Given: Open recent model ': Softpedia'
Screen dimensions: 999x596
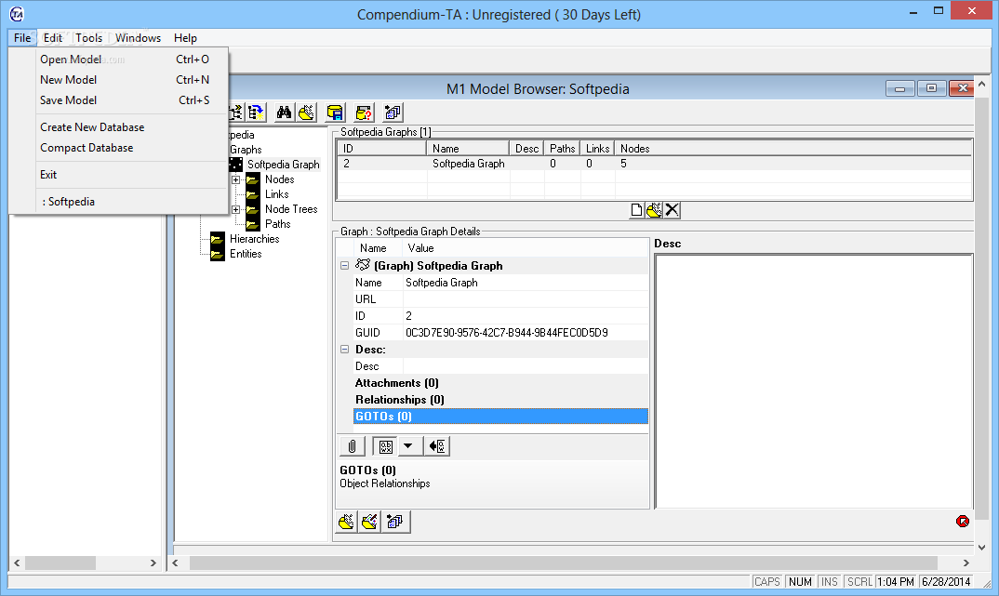Looking at the screenshot, I should (x=119, y=202).
